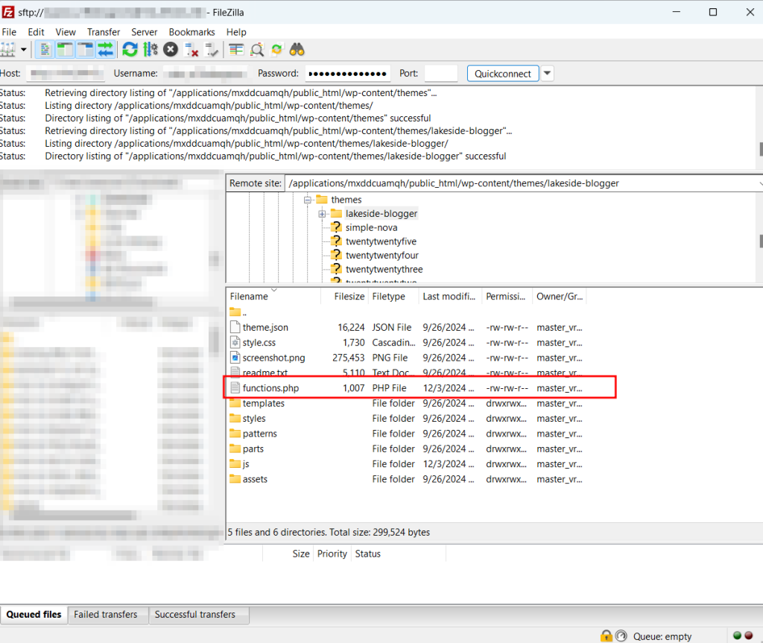Viewport: 763px width, 643px height.
Task: Open the directory listing filters icon
Action: [237, 50]
